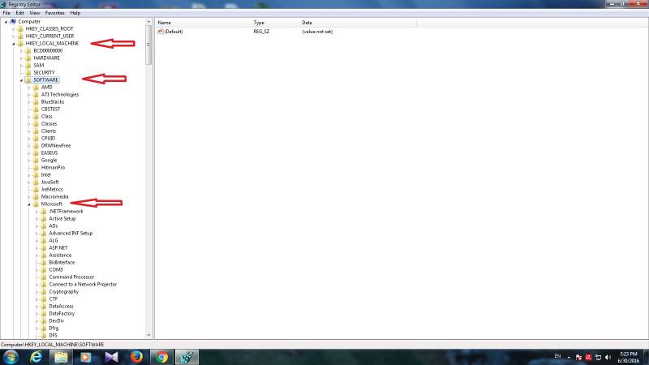649x365 pixels.
Task: Select Connect to a Network Projector key
Action: pos(83,285)
